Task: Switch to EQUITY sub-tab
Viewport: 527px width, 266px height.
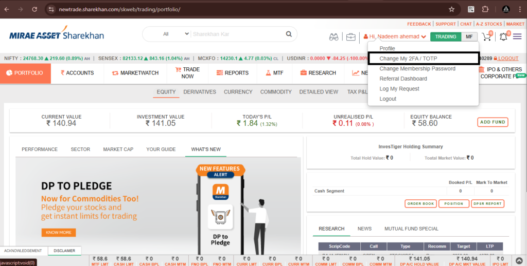Action: (166, 92)
